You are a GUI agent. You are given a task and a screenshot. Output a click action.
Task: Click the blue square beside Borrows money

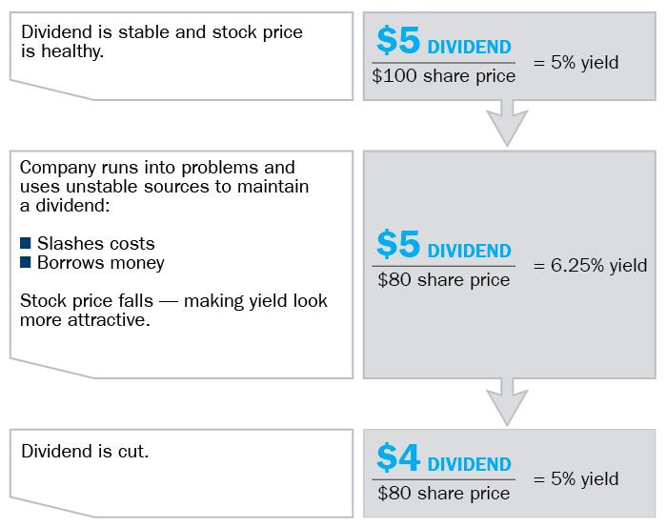(25, 262)
